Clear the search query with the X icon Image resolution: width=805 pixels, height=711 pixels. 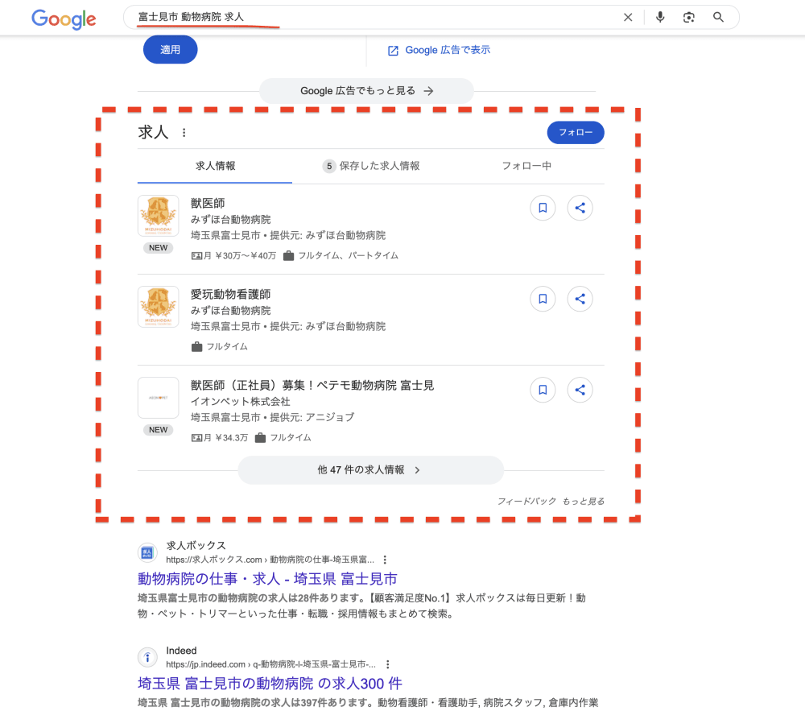pyautogui.click(x=628, y=17)
